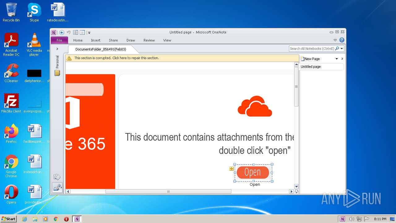The height and width of the screenshot is (223, 396).
Task: Open the New Page dropdown arrow
Action: click(337, 59)
